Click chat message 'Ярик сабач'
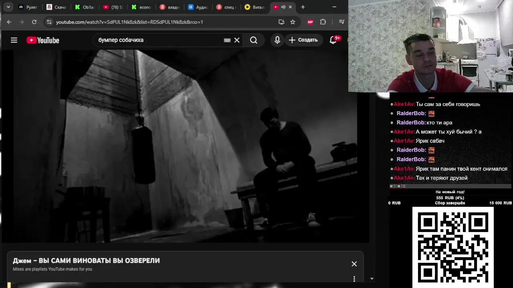 [x=430, y=141]
